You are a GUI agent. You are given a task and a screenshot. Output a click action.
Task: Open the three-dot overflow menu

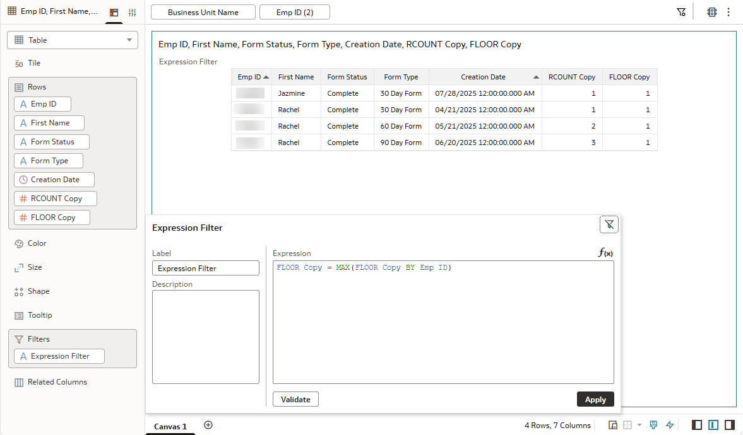pos(728,13)
